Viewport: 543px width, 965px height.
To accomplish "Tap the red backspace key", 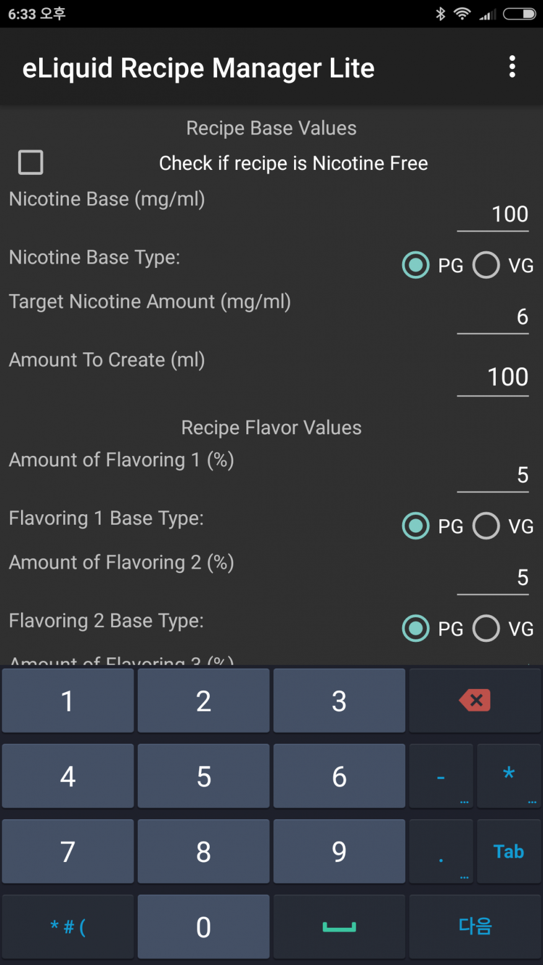I will click(x=475, y=701).
